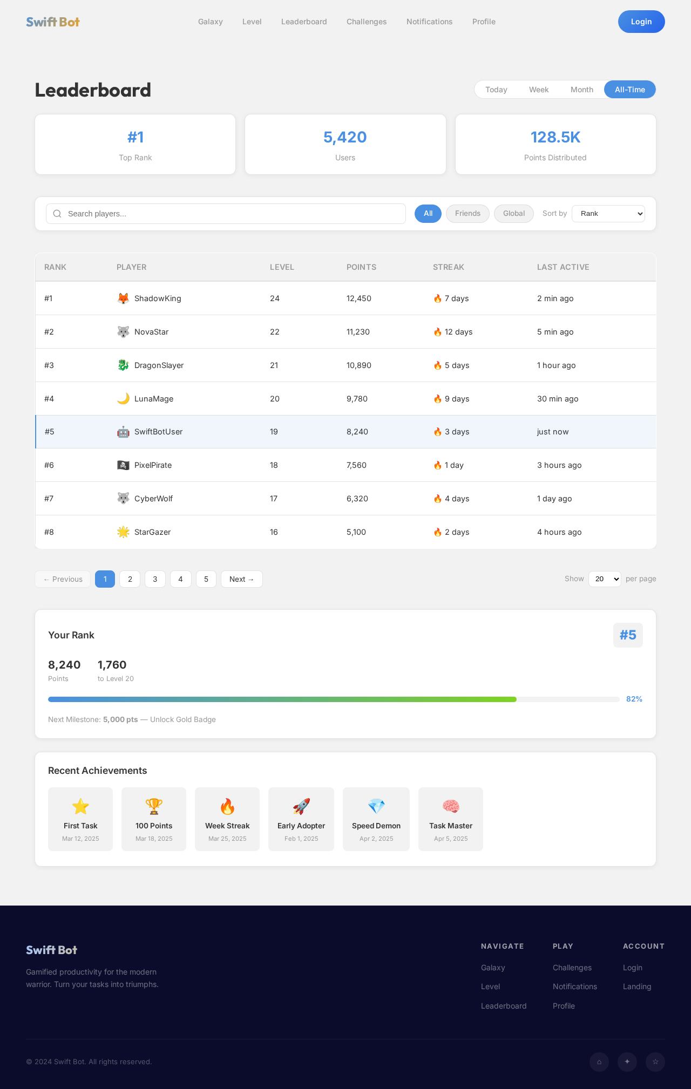
Task: Click SwiftBotUser's robot avatar icon
Action: point(123,432)
